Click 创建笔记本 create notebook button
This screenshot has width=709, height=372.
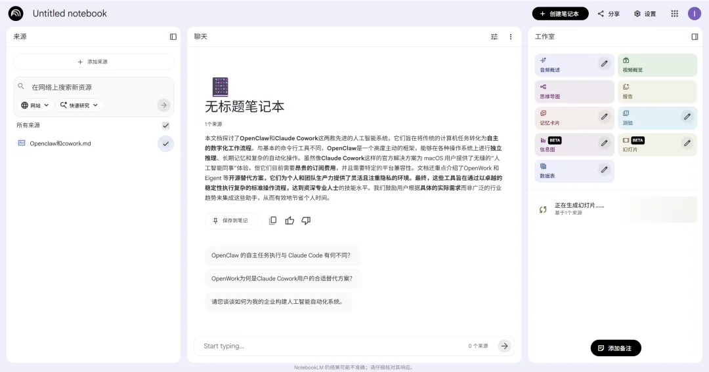(560, 14)
